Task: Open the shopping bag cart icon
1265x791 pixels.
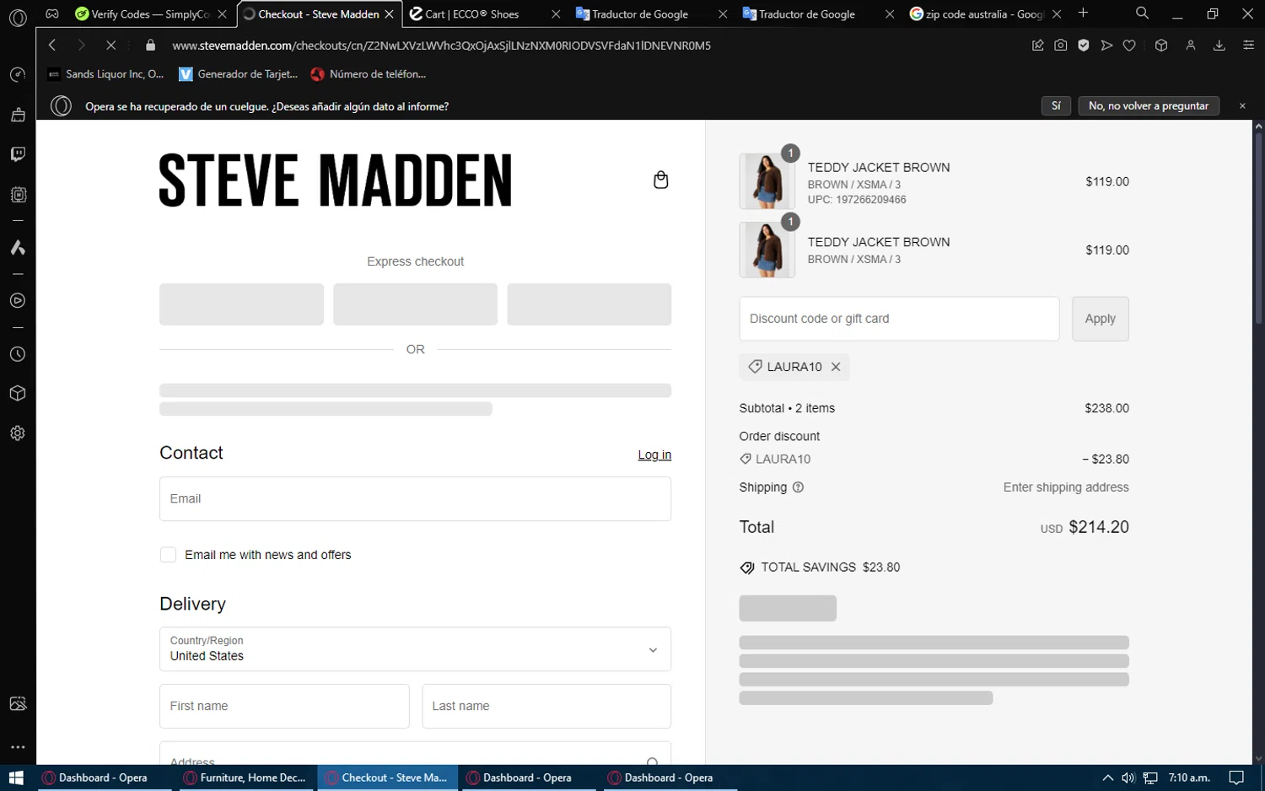Action: tap(660, 180)
